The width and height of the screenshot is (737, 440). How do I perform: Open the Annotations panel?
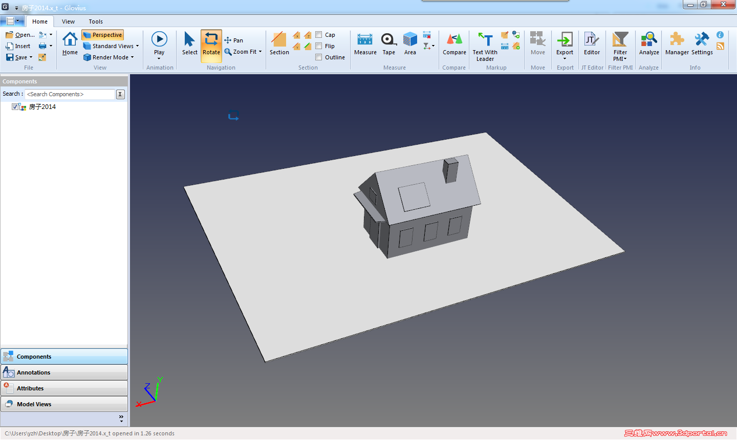coord(64,372)
